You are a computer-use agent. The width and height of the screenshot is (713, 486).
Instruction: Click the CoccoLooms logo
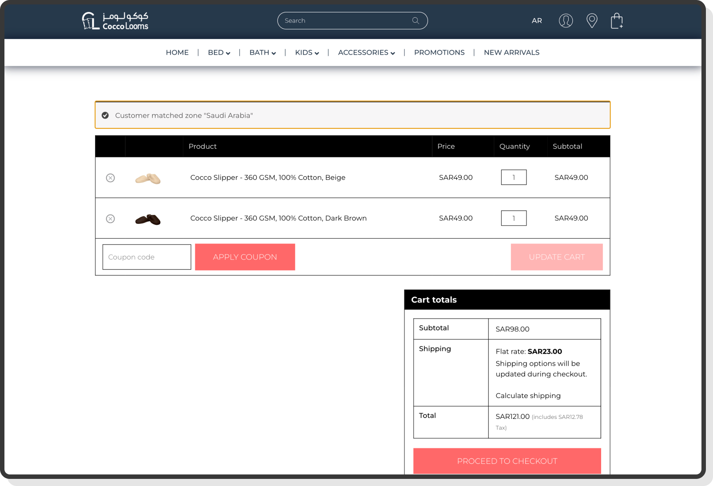115,20
